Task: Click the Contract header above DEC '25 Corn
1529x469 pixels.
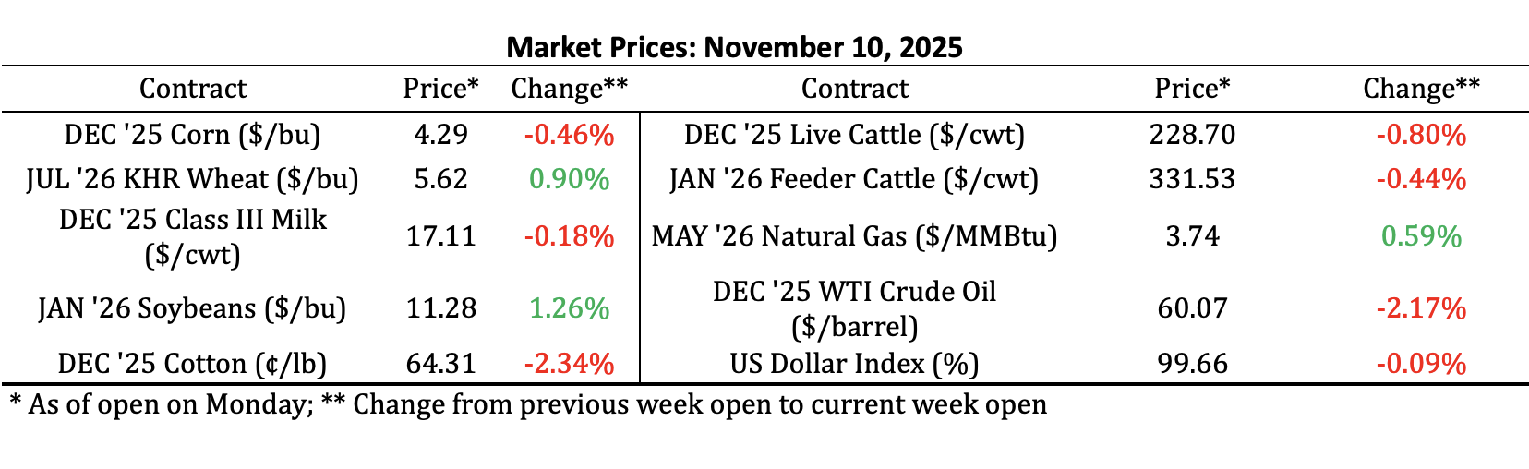Action: pos(192,89)
